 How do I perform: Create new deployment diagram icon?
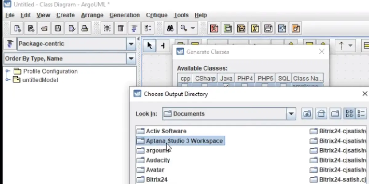296,29
